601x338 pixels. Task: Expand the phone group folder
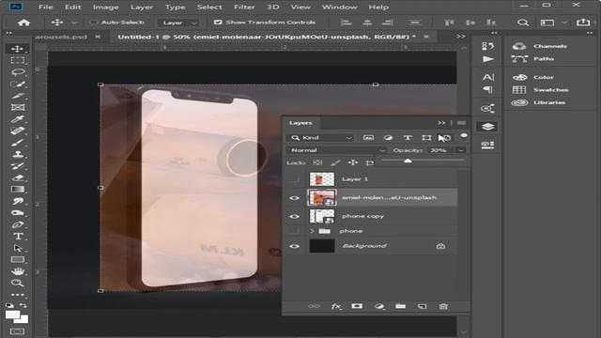[312, 231]
